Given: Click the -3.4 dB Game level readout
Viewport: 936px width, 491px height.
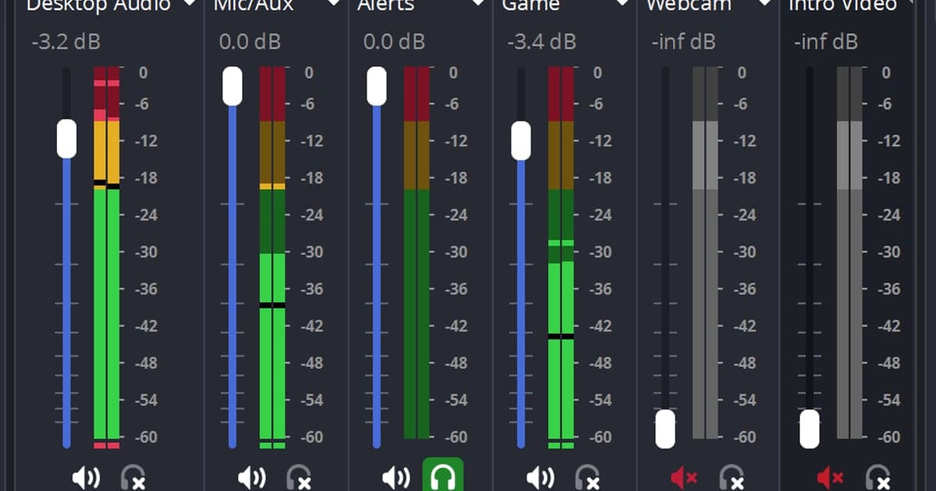Looking at the screenshot, I should pyautogui.click(x=541, y=41).
